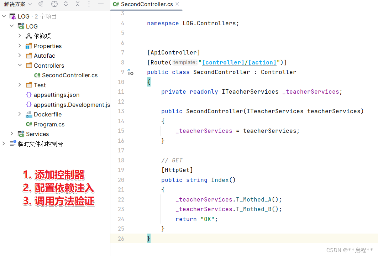Expand the 依赖项 node
Viewport: 378px width, 256px height.
point(20,36)
